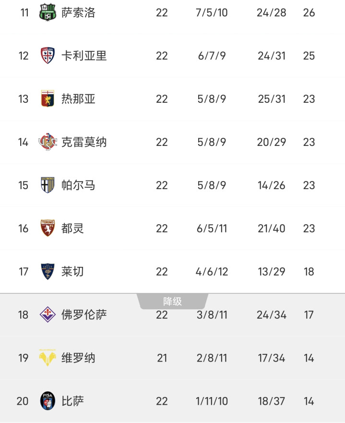The image size is (345, 423).
Task: Select the rank 16 都灵 row
Action: [x=172, y=229]
